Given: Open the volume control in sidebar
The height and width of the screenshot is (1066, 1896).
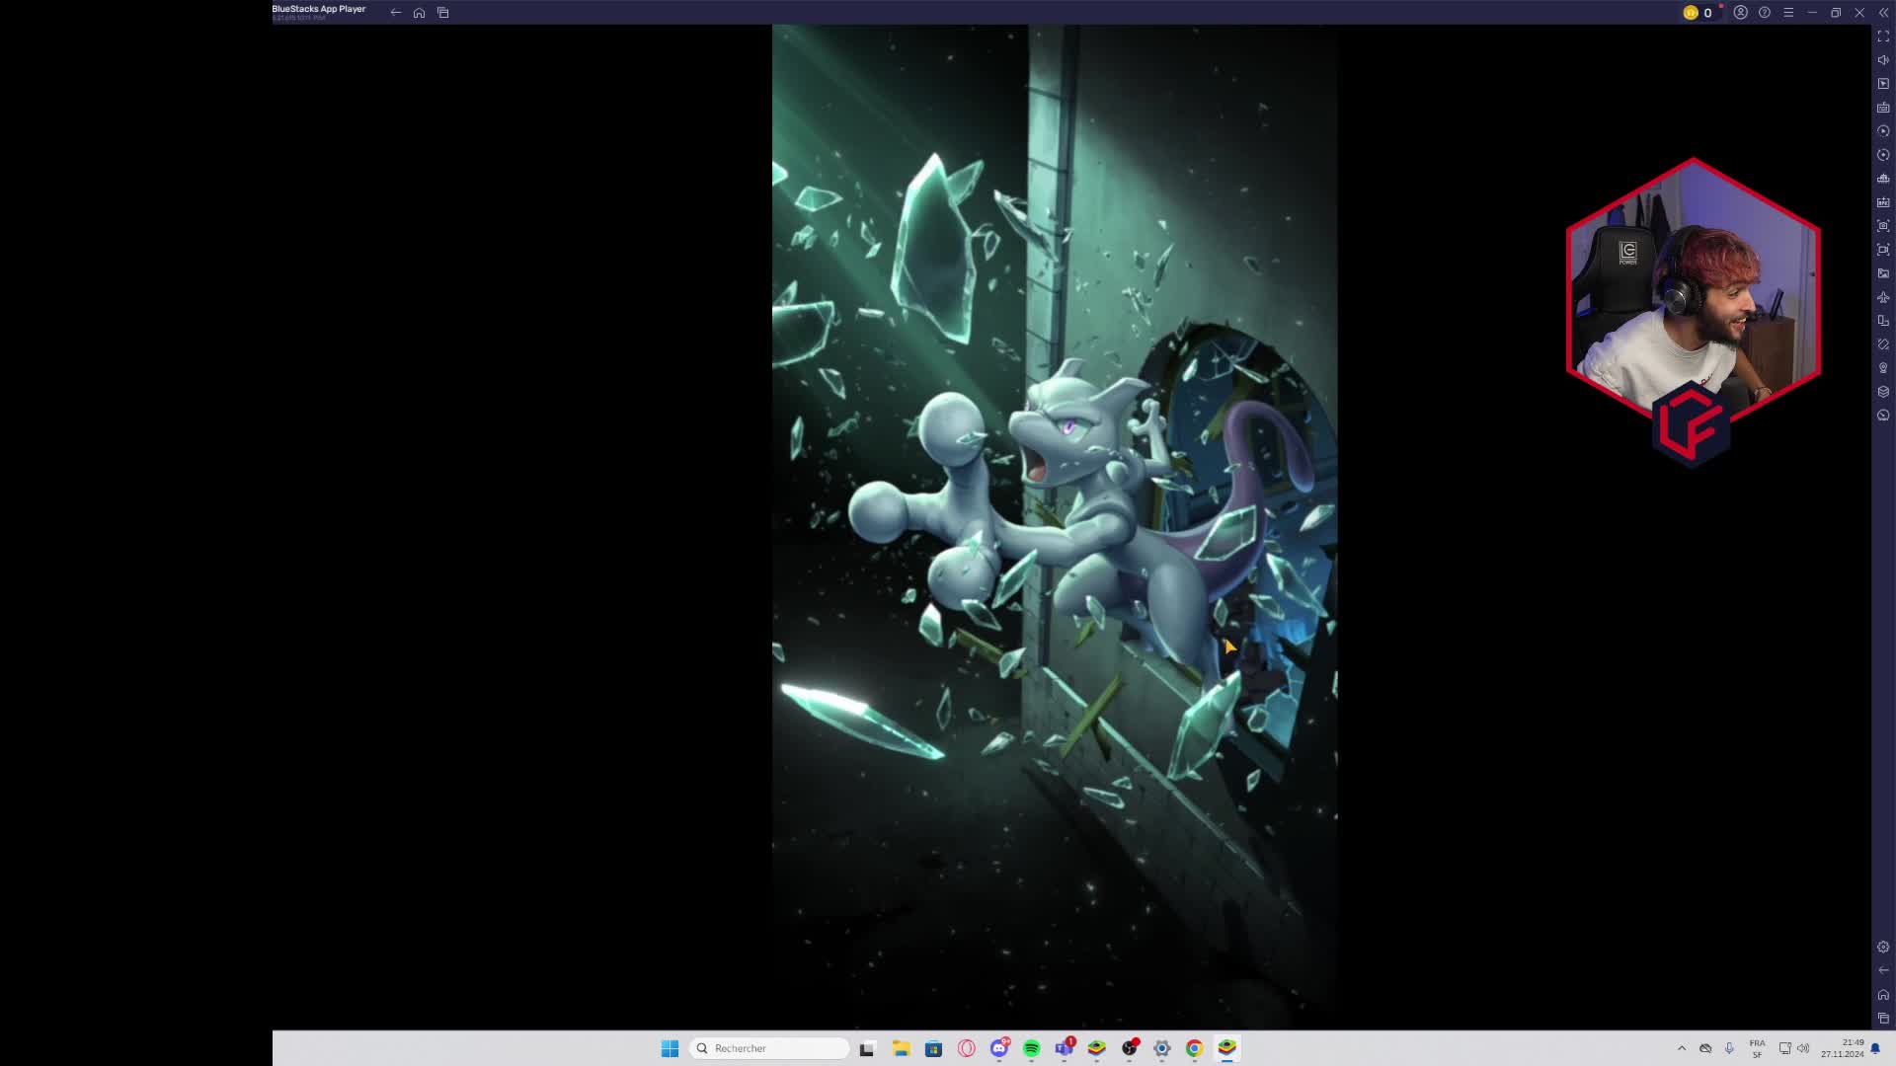Looking at the screenshot, I should [x=1883, y=60].
